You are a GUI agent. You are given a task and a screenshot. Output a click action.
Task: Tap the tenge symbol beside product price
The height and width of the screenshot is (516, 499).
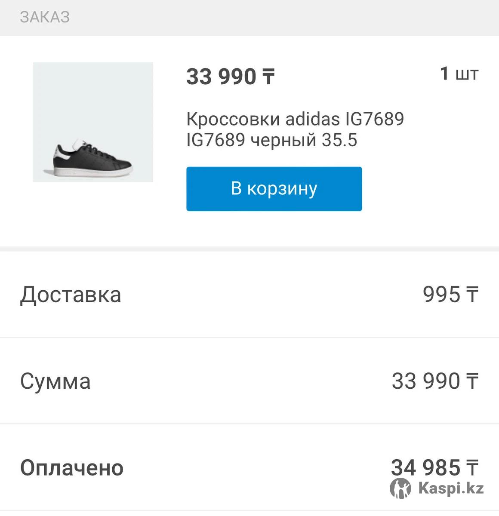click(268, 77)
